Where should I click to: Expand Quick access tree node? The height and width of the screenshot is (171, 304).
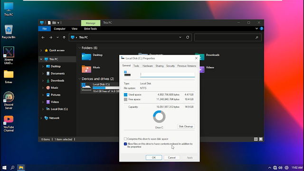(41, 50)
